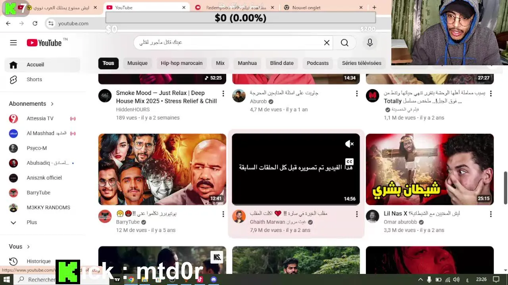Open options for Smoke Mood video
The height and width of the screenshot is (285, 508).
pyautogui.click(x=223, y=94)
